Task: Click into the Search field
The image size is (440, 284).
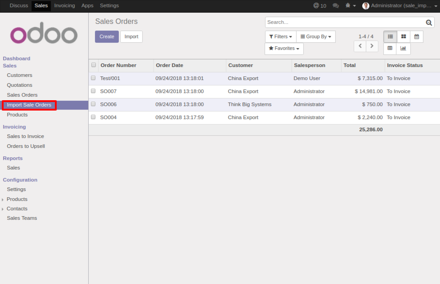Action: point(344,22)
